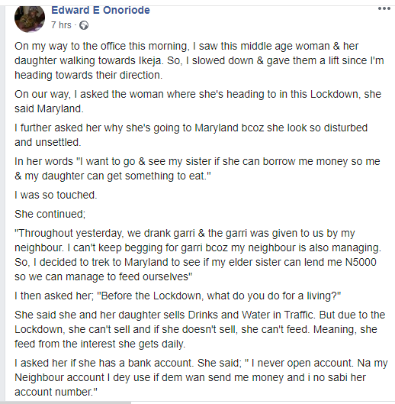Open Edward E Onoriode's profile picture
395x404 pixels.
(30, 18)
